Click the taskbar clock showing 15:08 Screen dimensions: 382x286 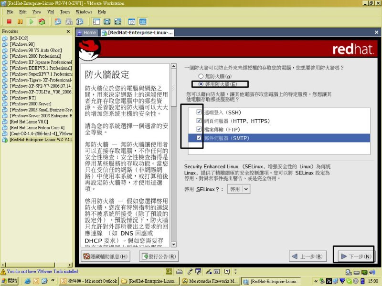click(x=373, y=281)
